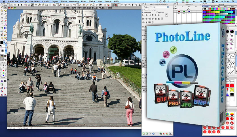Screen dimensions: 237x137
Task: Open the Bilddaten panel menu arrow at right
Action: tap(201, 4)
